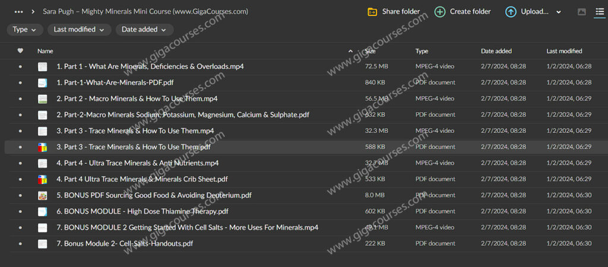Open the Date added filter dropdown
The image size is (608, 267).
point(144,29)
